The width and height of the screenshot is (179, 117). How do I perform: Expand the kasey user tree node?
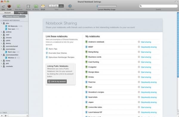pos(1,61)
